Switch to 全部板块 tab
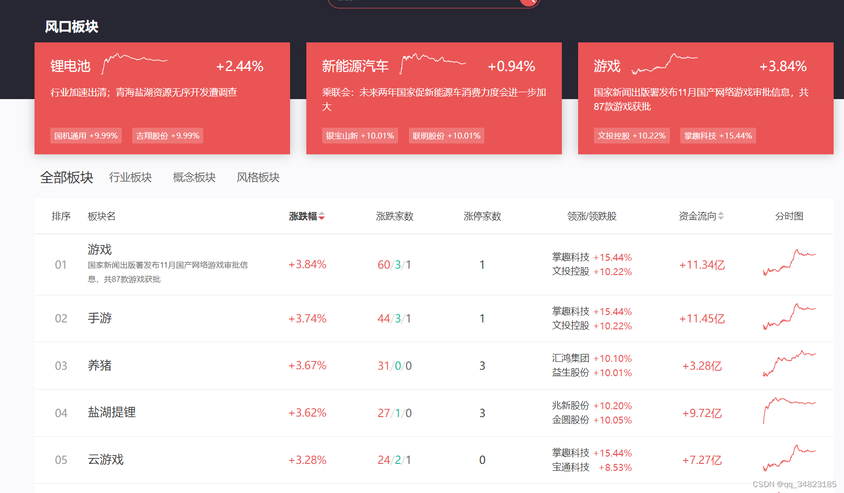 [67, 177]
